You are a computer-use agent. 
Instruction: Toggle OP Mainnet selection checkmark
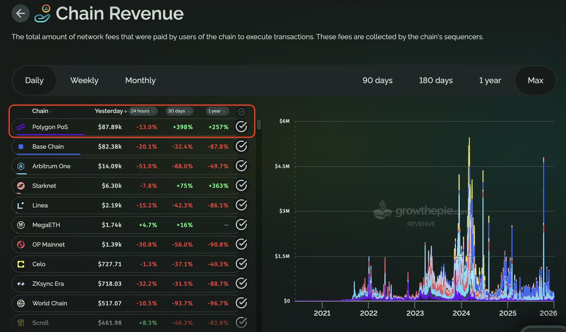[241, 244]
